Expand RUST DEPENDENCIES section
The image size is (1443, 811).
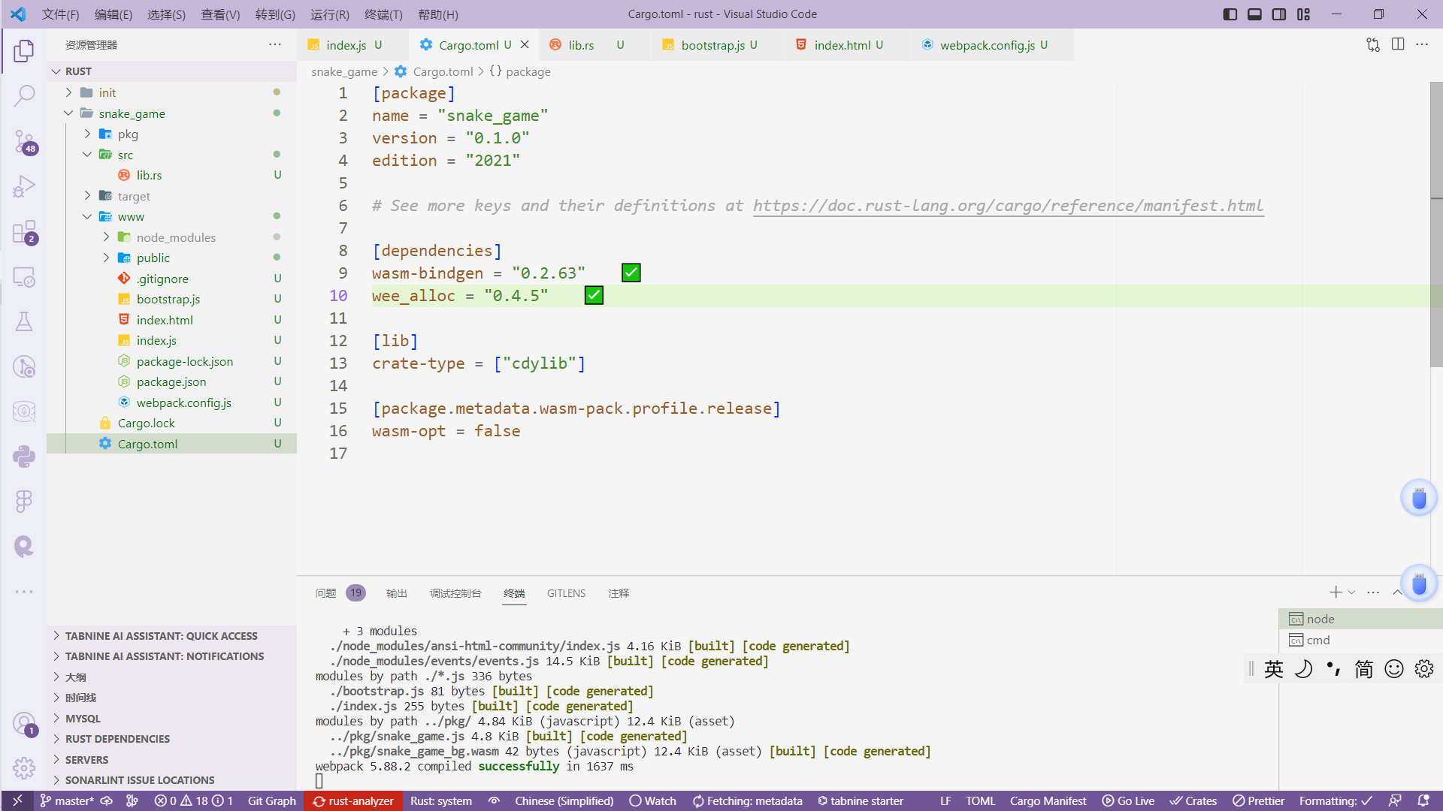[117, 739]
